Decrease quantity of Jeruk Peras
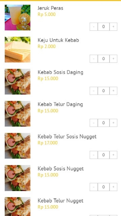The image size is (121, 216). pyautogui.click(x=94, y=27)
